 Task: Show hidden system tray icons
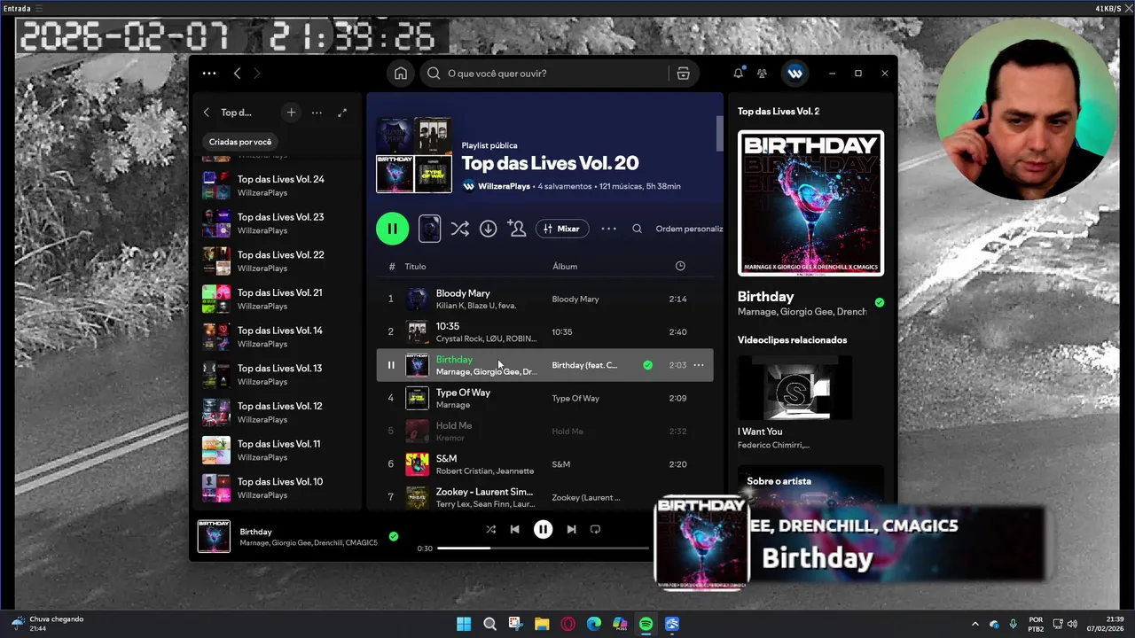pyautogui.click(x=975, y=624)
